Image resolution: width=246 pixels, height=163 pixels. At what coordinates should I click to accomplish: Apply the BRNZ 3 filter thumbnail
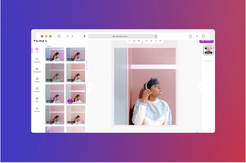[x=76, y=115]
